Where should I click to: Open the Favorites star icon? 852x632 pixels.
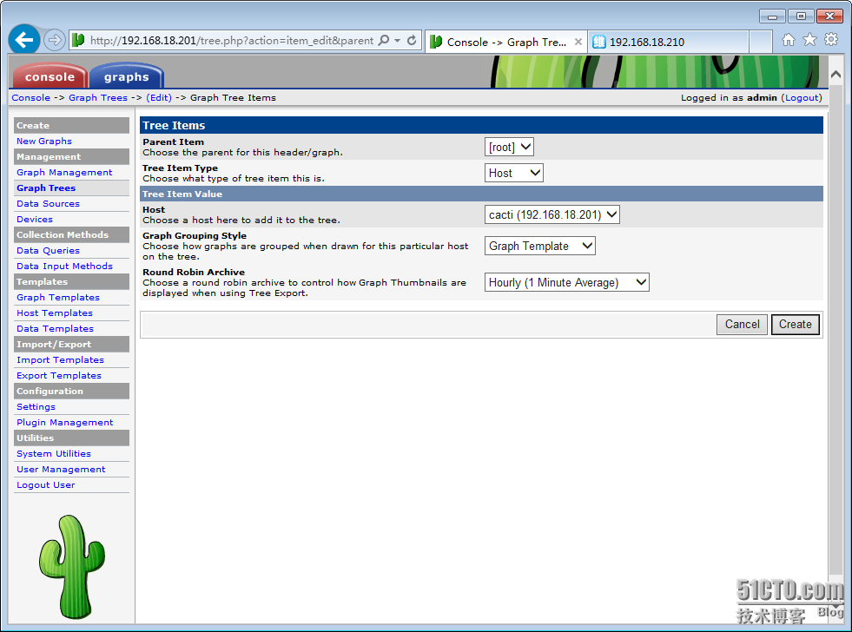(809, 40)
